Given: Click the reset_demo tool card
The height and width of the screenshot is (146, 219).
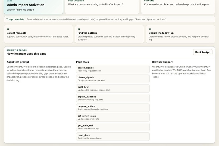Looking at the screenshot, I should click(x=113, y=137).
